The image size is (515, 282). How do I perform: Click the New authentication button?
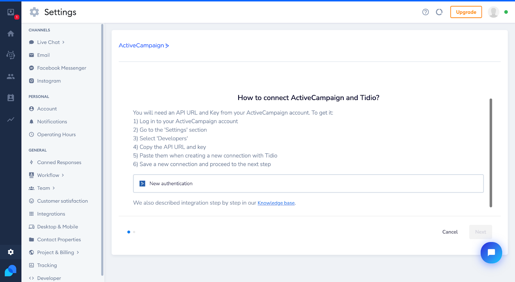308,183
